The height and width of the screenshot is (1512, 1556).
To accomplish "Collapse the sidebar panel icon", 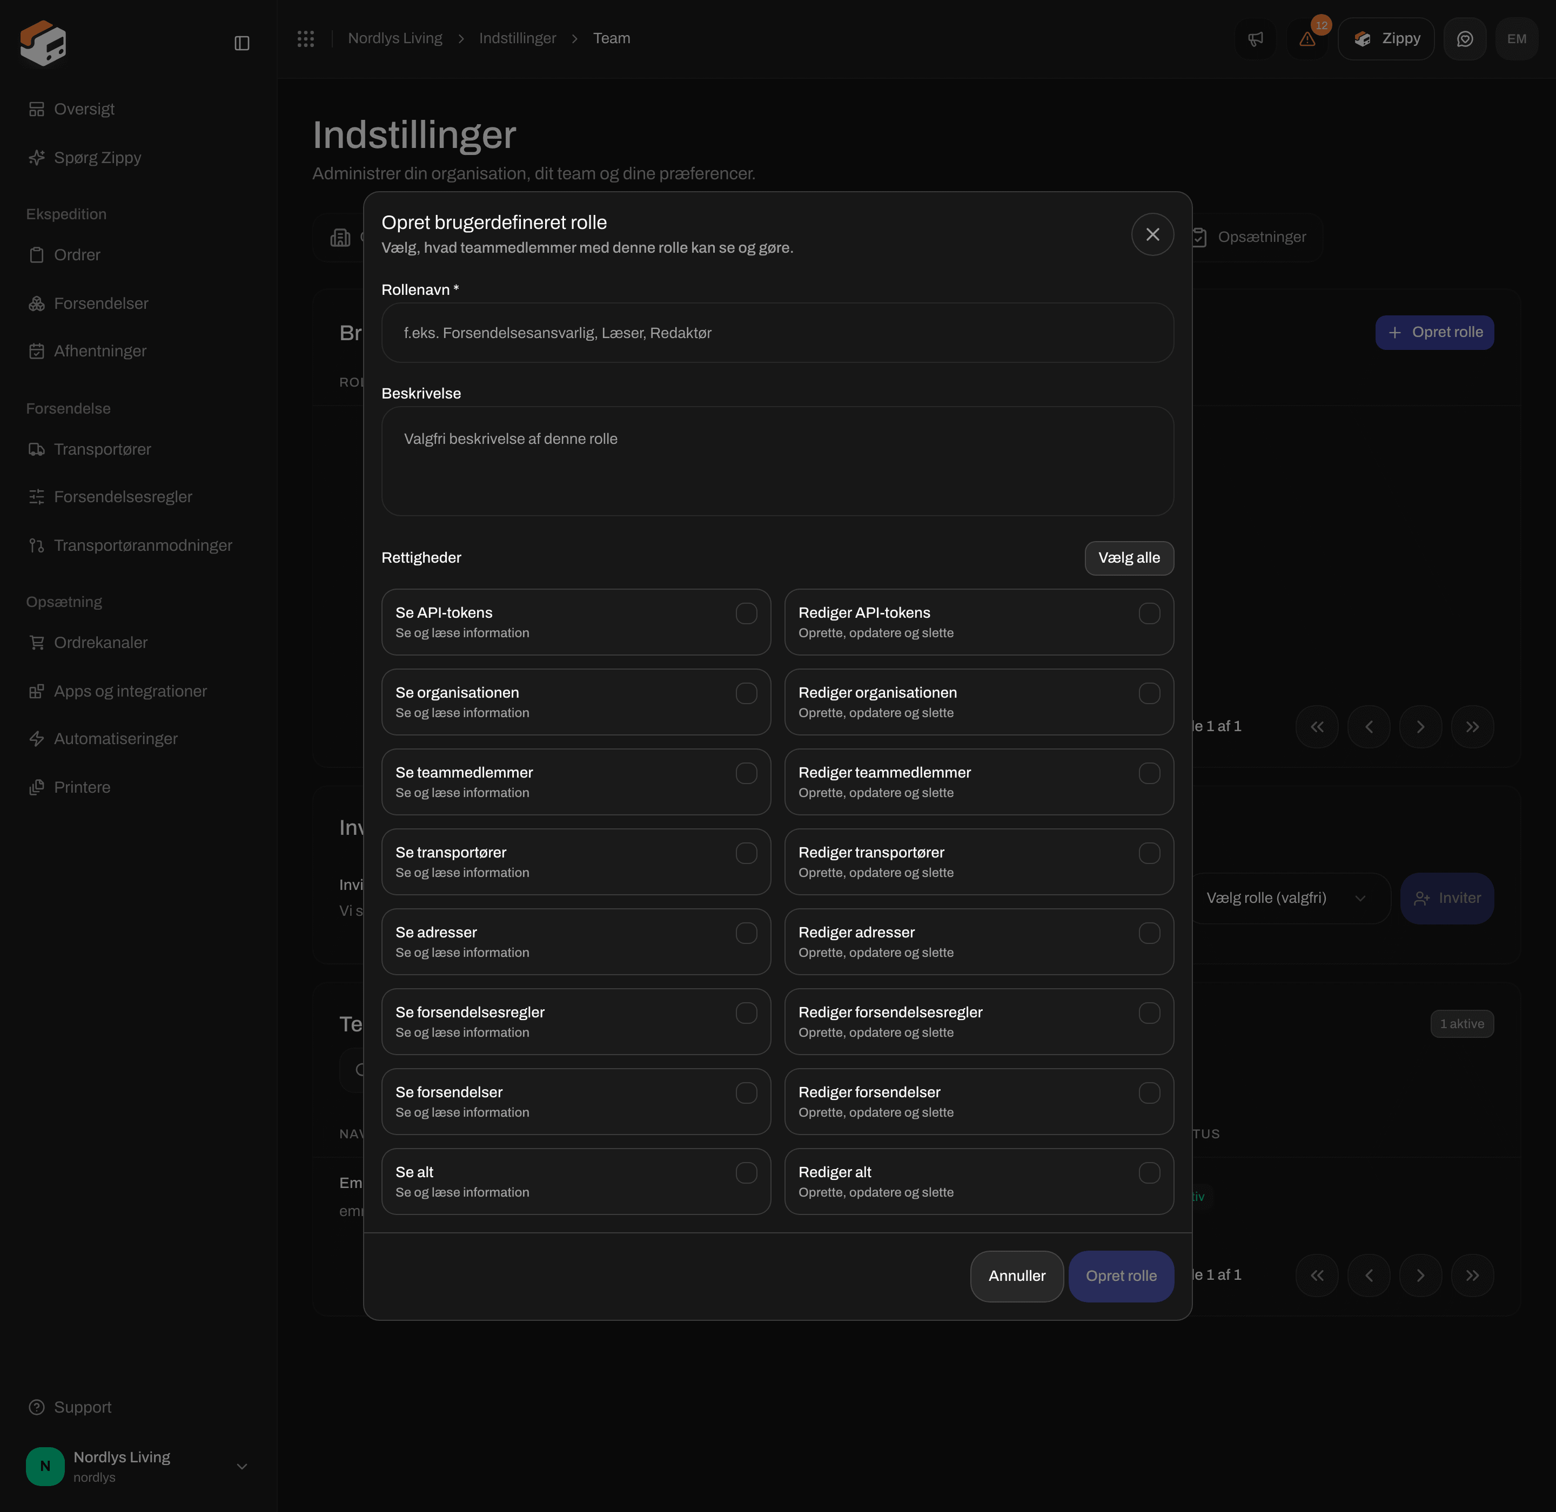I will [x=243, y=43].
